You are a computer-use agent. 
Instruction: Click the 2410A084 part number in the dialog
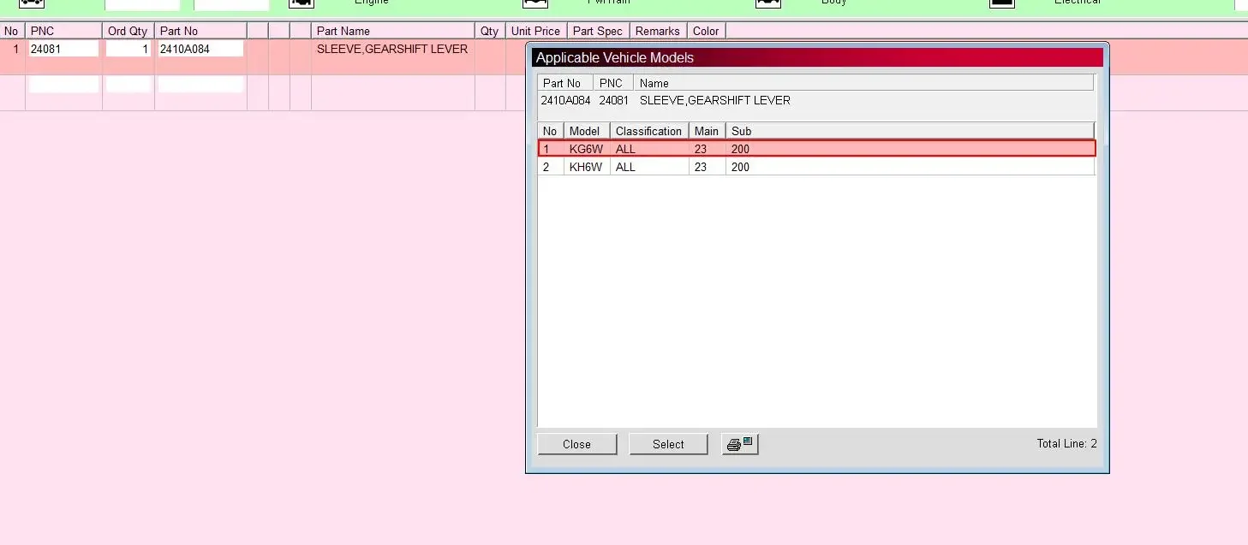(x=565, y=100)
